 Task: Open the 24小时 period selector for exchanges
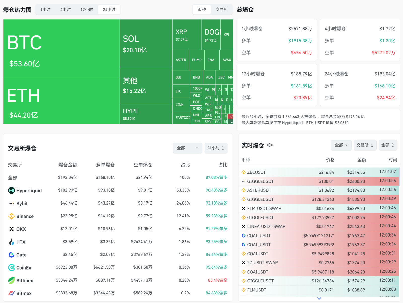[216, 148]
